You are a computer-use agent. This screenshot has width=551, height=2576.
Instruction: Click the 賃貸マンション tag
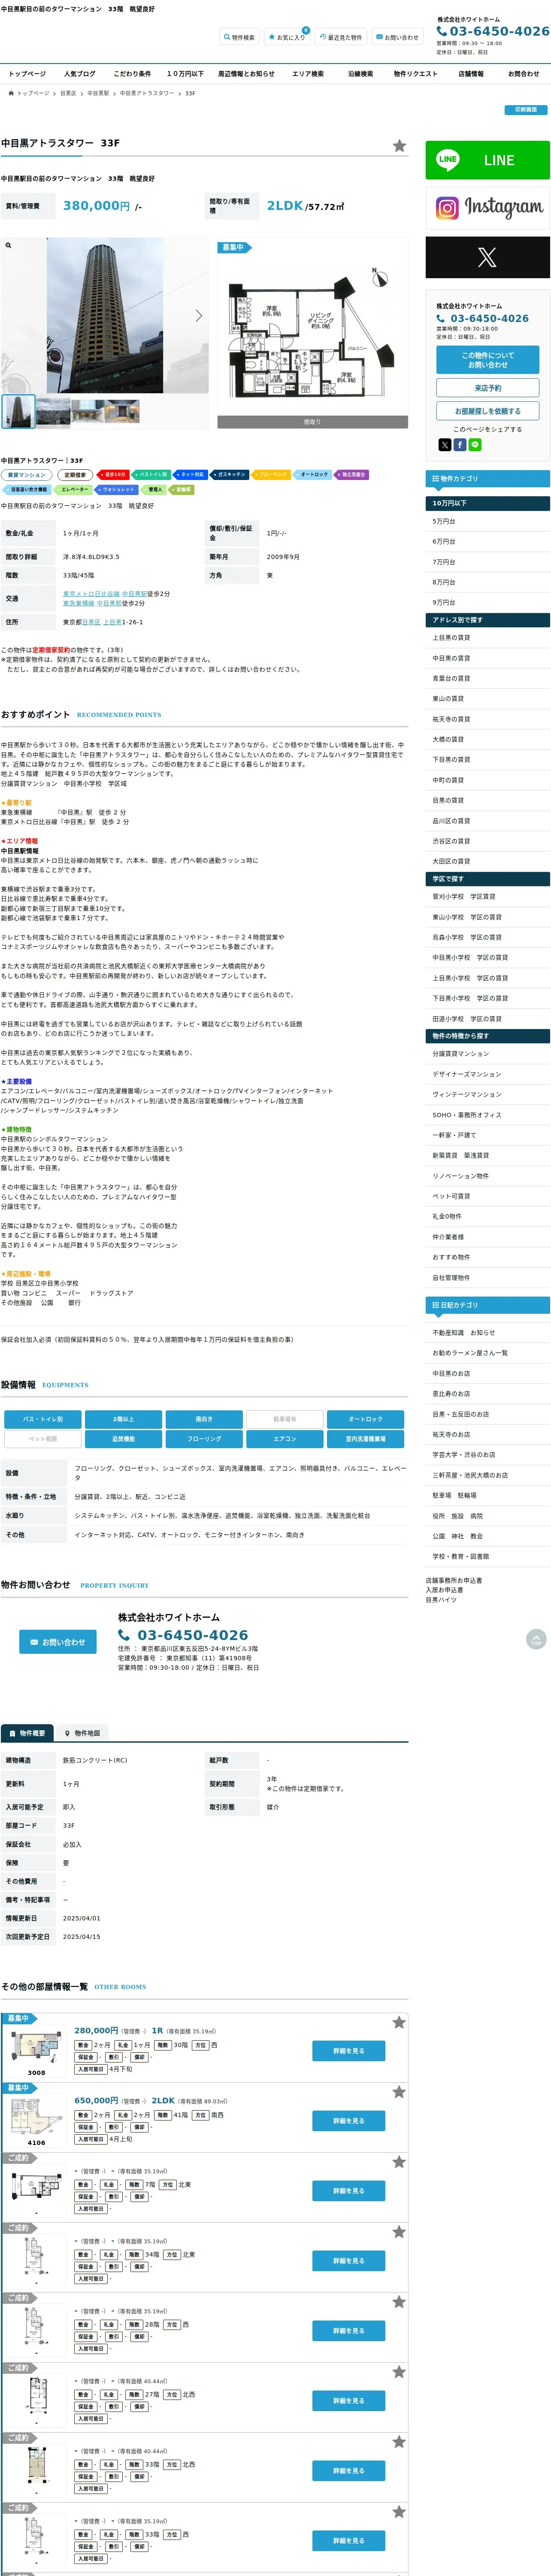[27, 475]
